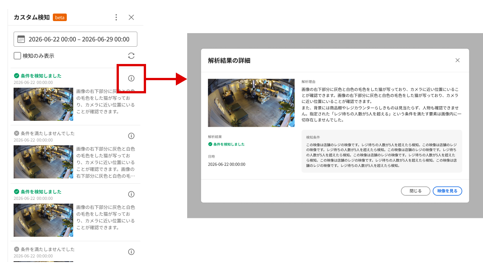The height and width of the screenshot is (271, 483).
Task: Click 条件を満たしませんでした text in the fourth list entry
Action: coord(48,249)
